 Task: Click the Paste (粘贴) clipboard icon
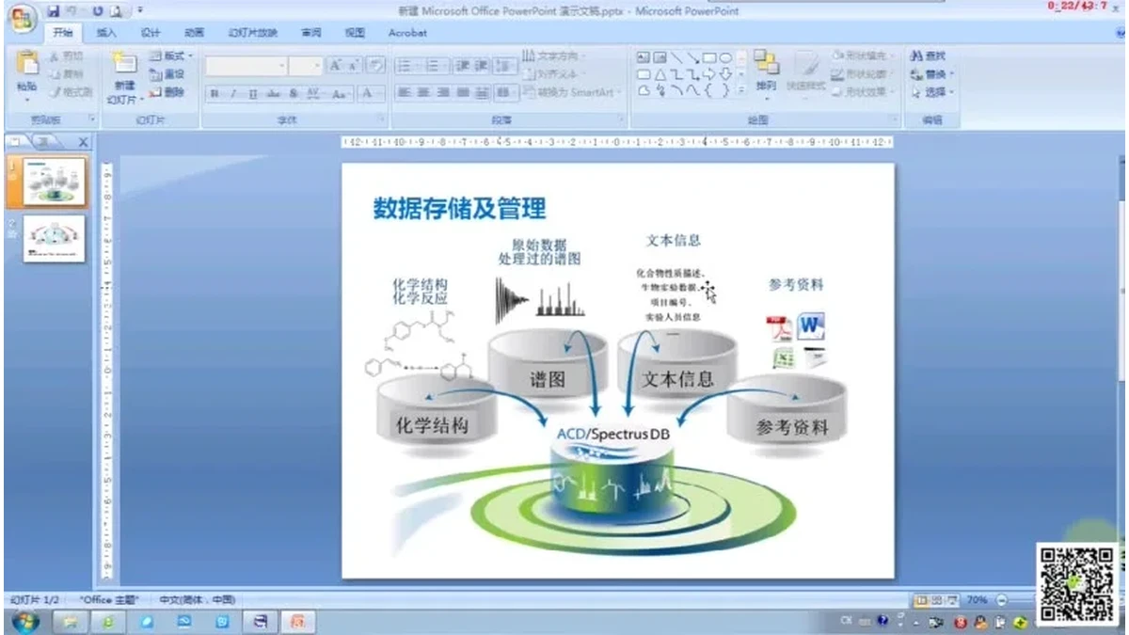click(x=26, y=63)
